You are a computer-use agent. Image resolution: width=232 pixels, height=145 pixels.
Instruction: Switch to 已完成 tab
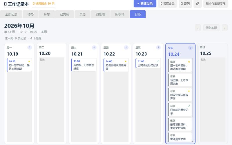click(x=65, y=14)
